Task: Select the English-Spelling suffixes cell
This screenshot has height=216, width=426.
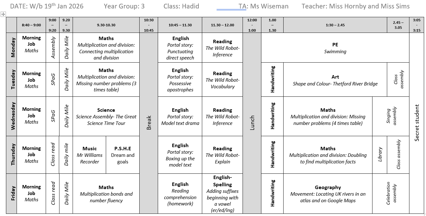Action: pos(222,194)
